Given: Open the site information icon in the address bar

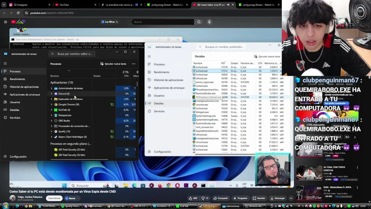Looking at the screenshot, I should tap(26, 13).
